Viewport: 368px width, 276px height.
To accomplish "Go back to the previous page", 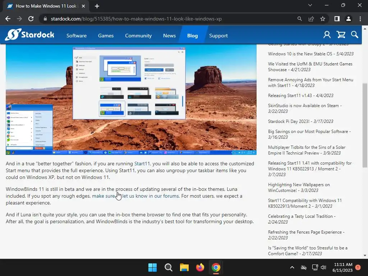I will 8,19.
